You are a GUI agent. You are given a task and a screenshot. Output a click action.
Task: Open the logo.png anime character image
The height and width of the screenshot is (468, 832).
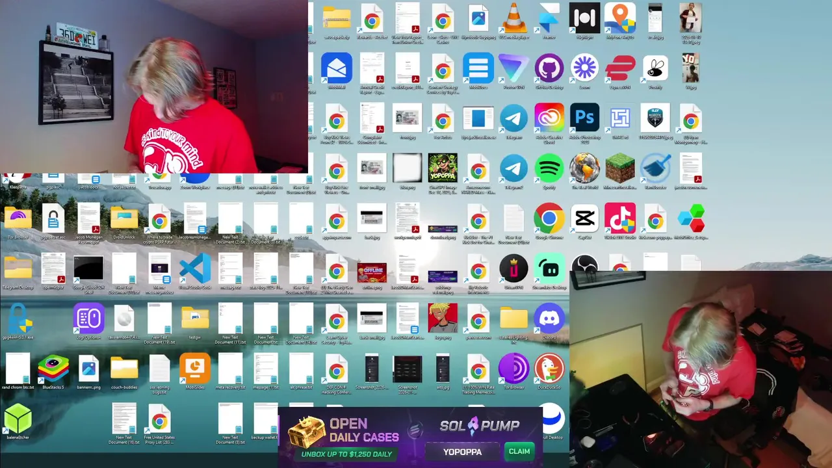coord(443,319)
